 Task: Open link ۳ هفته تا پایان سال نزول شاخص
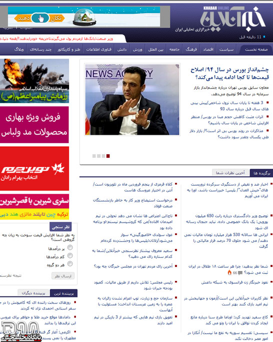(x=229, y=106)
